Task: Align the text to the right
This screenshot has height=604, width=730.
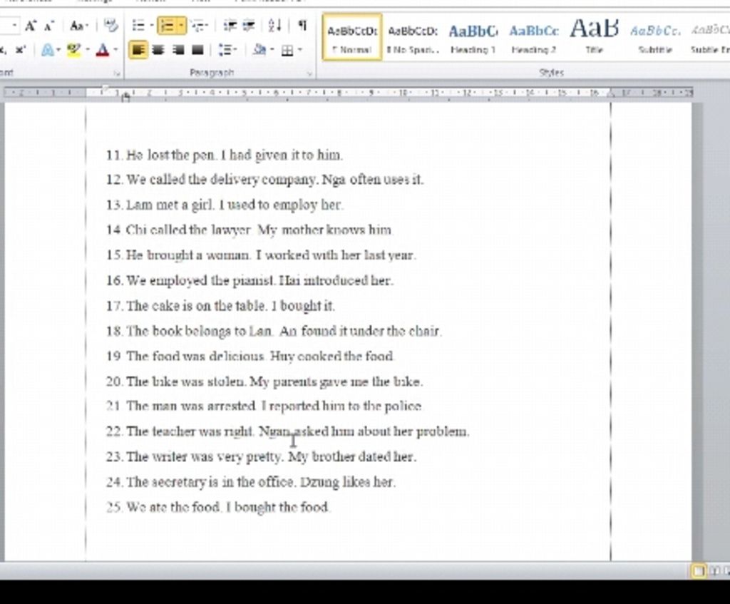Action: click(x=178, y=49)
